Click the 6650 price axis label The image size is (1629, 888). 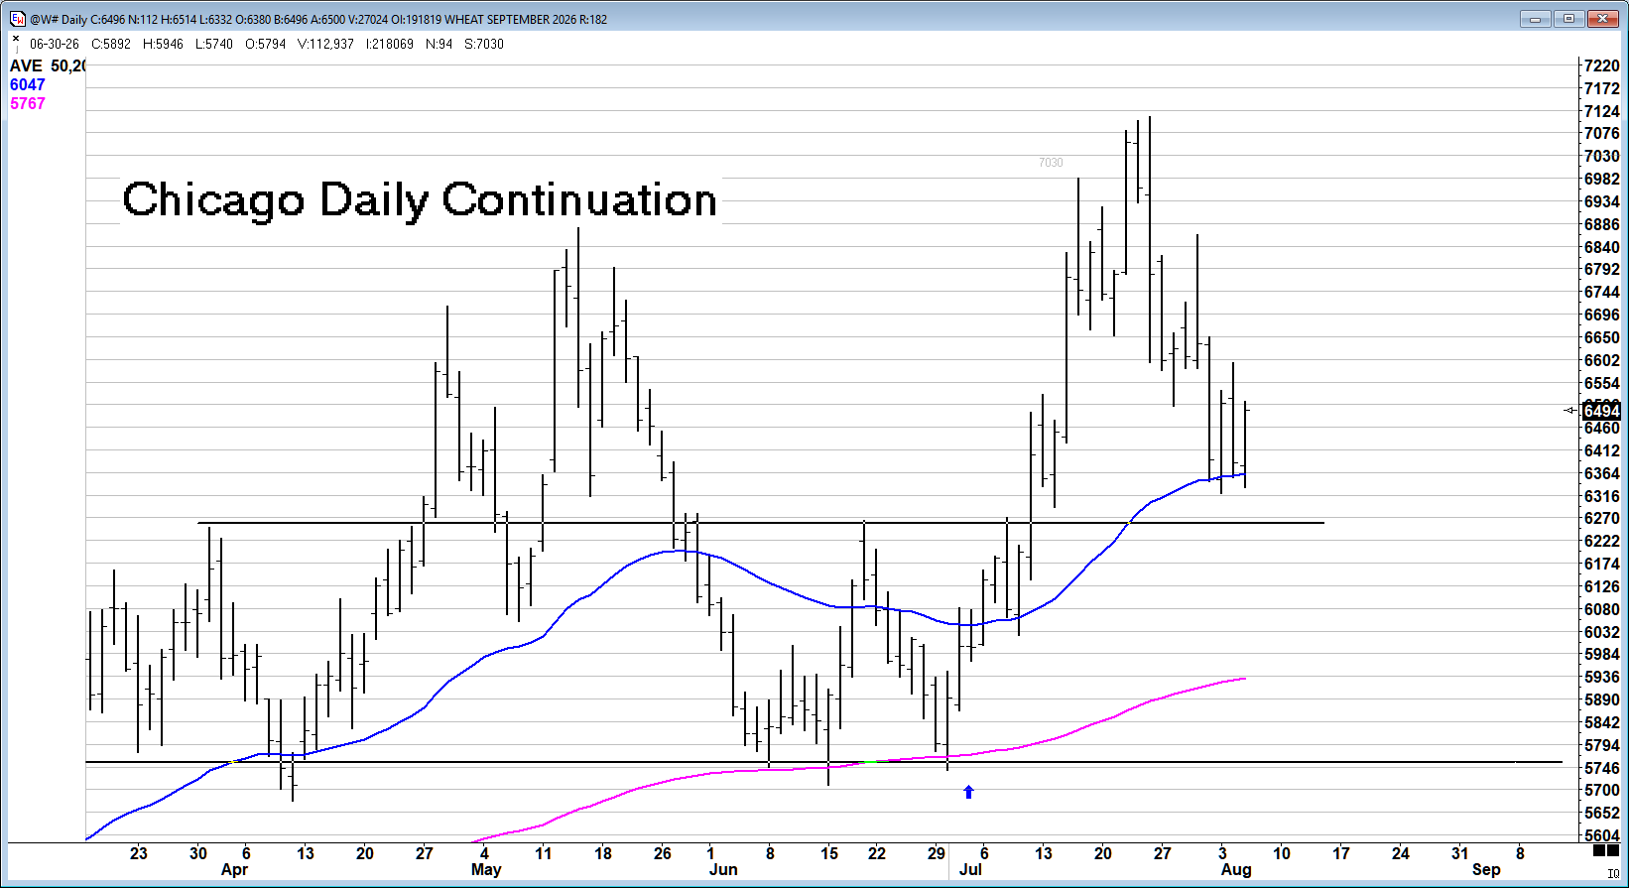click(1601, 337)
